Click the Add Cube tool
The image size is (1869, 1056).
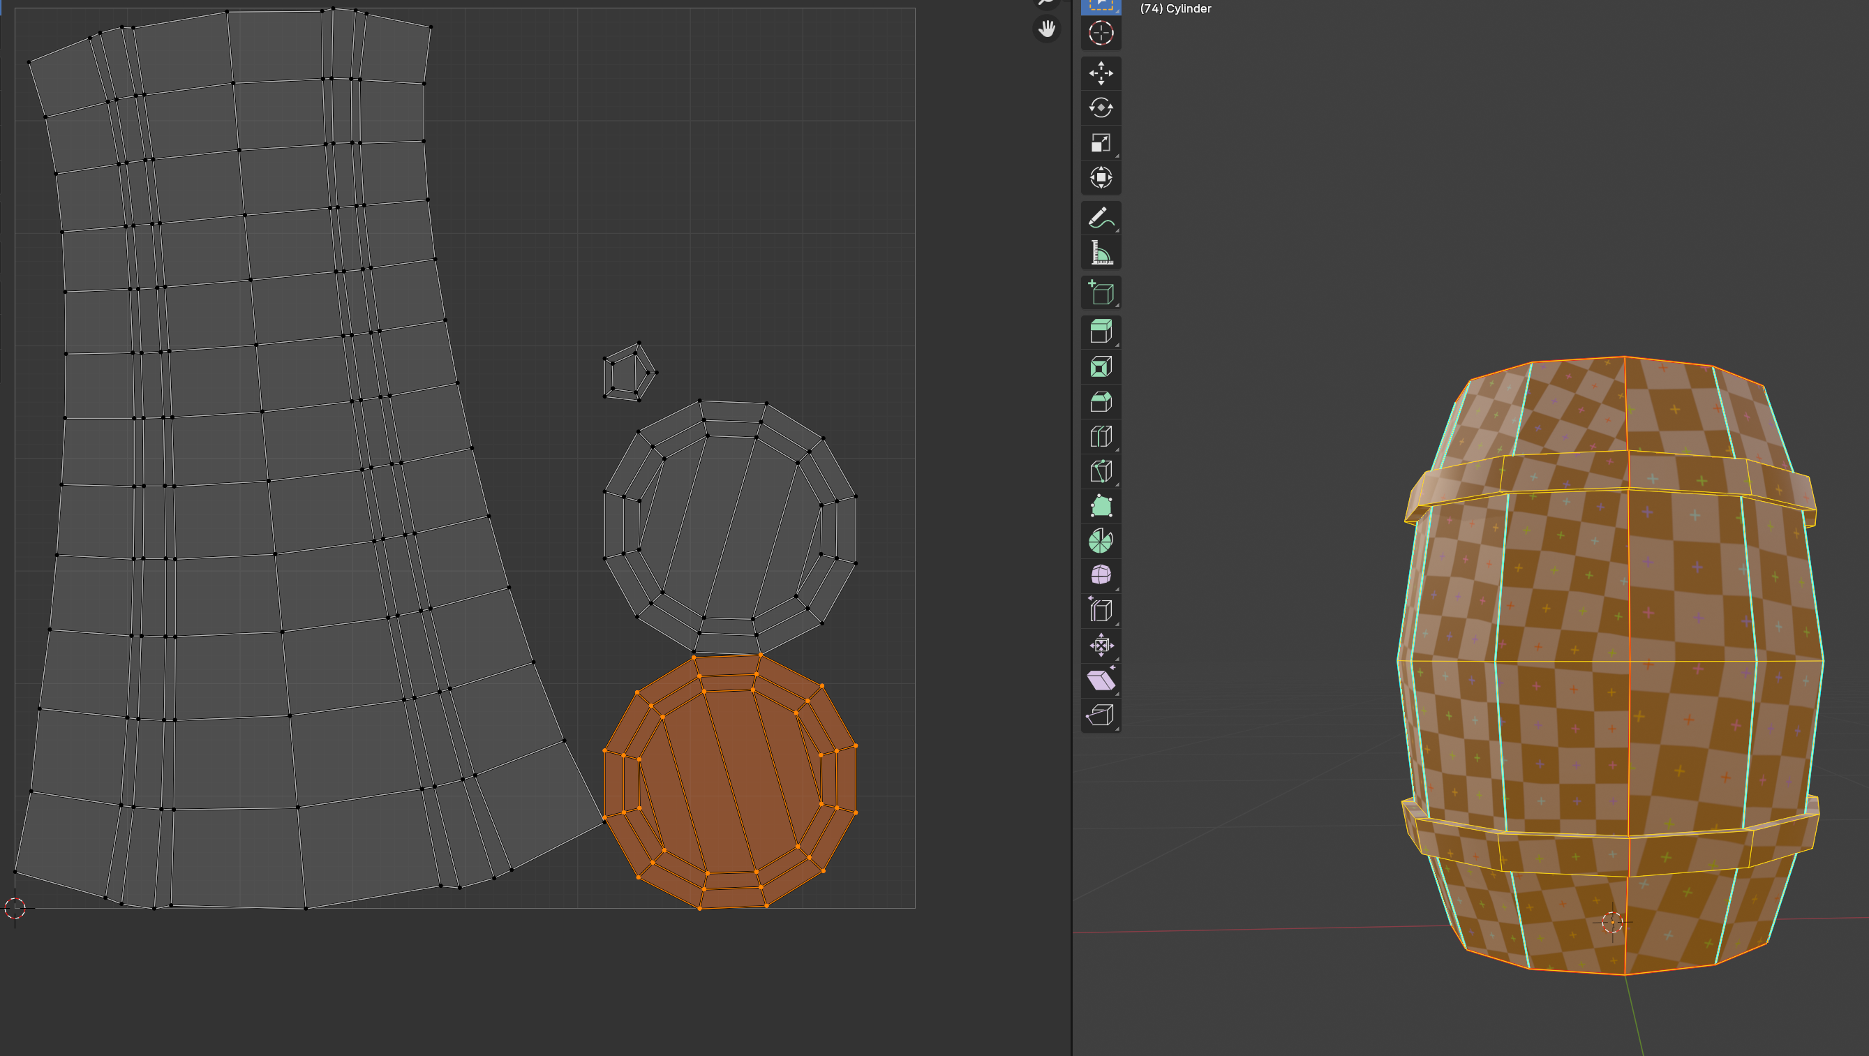(x=1101, y=292)
